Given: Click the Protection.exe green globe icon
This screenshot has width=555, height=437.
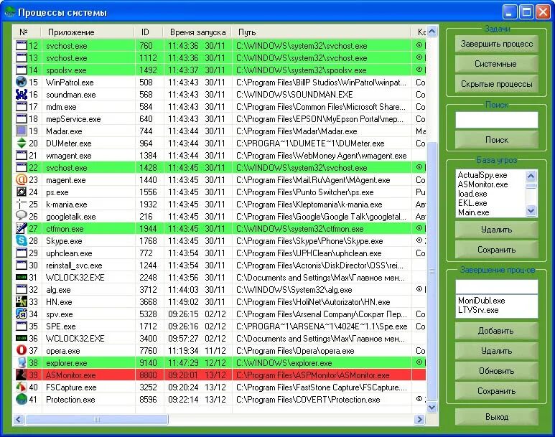Looking at the screenshot, I should (x=22, y=400).
